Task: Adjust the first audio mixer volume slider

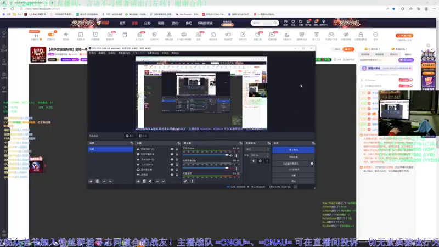Action: (x=206, y=155)
